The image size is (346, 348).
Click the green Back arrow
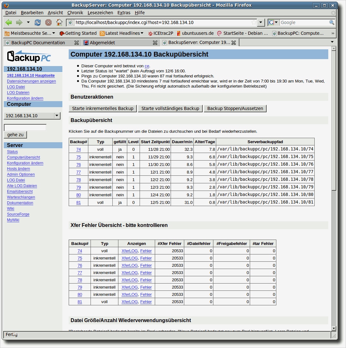(x=9, y=22)
